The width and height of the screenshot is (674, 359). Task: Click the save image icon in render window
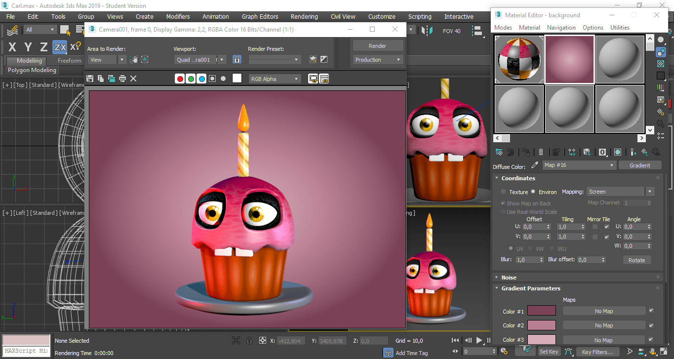(x=90, y=79)
